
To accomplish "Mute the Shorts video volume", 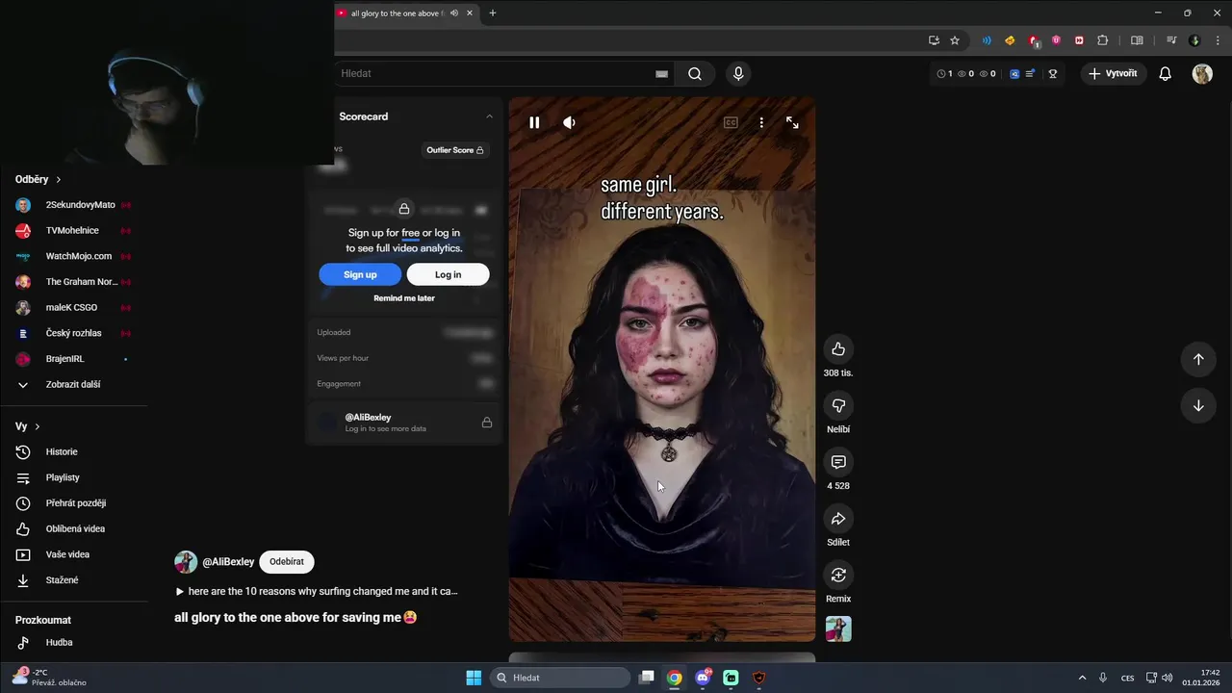I will pos(569,122).
